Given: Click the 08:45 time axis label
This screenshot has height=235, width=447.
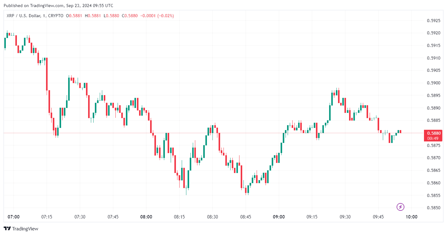Looking at the screenshot, I should [x=246, y=217].
